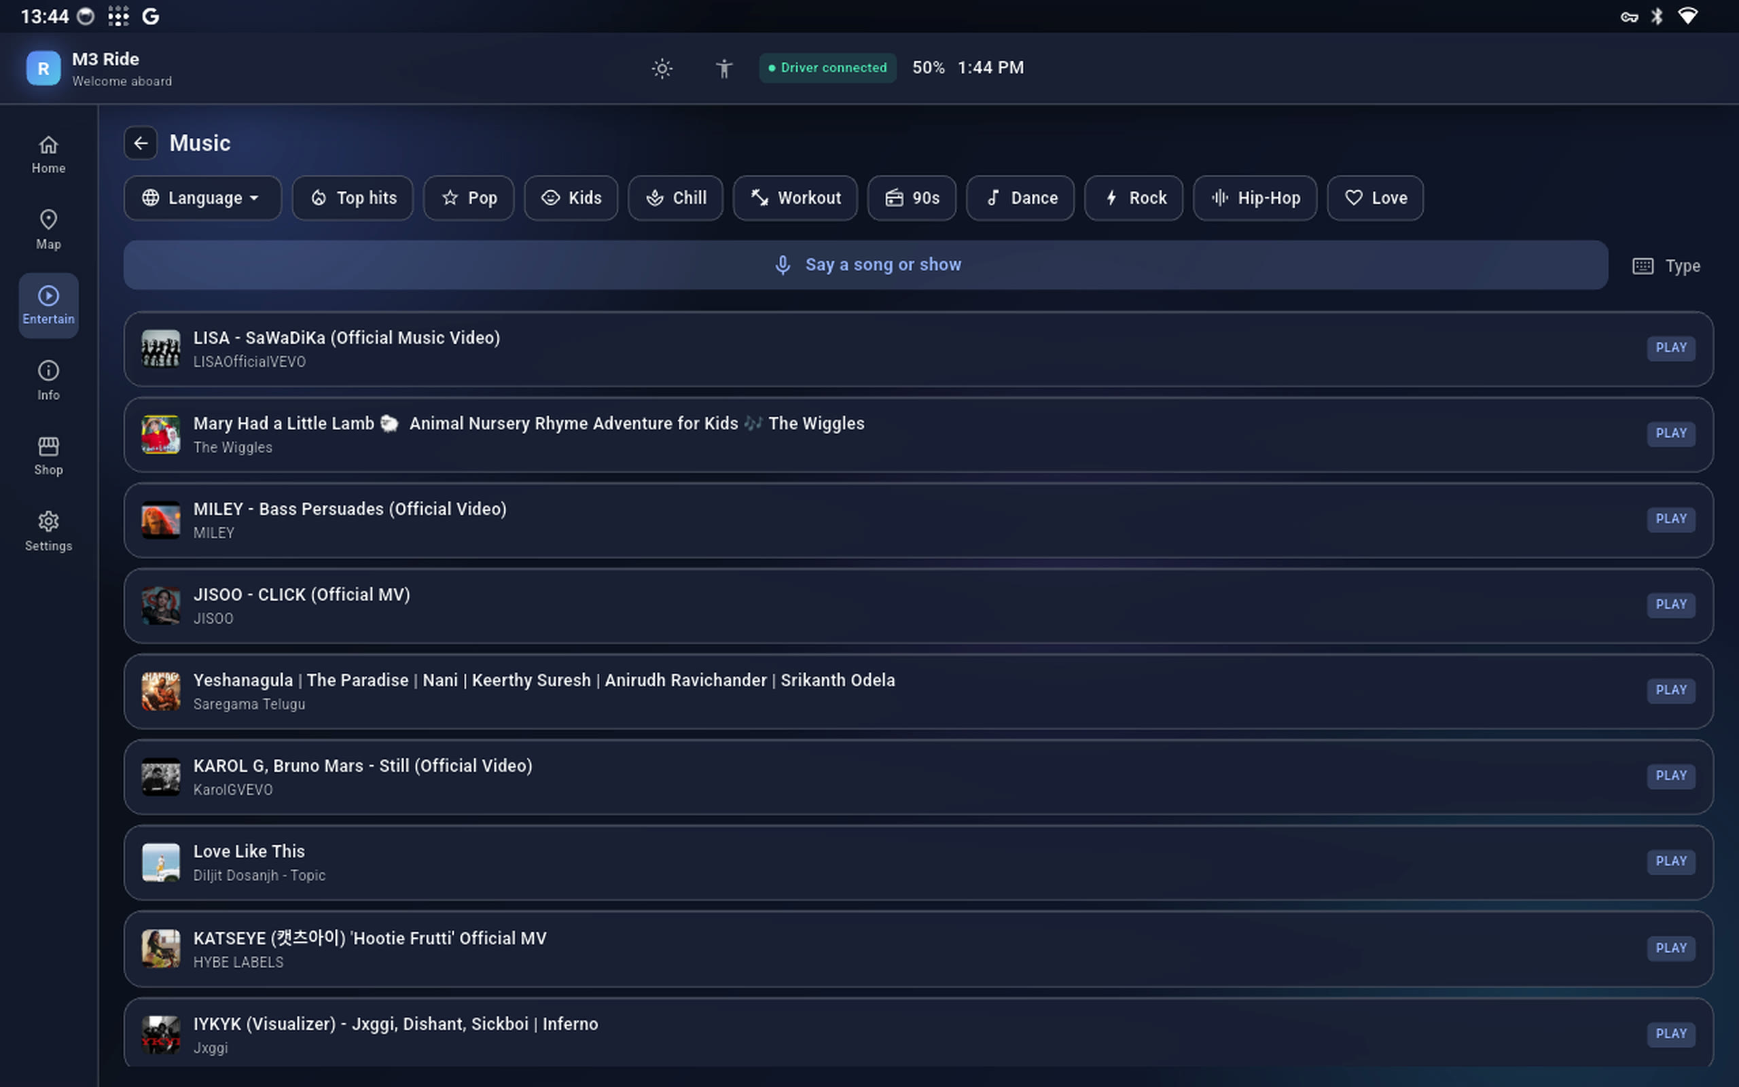Image resolution: width=1739 pixels, height=1087 pixels.
Task: Filter music by Top hits
Action: click(x=352, y=198)
